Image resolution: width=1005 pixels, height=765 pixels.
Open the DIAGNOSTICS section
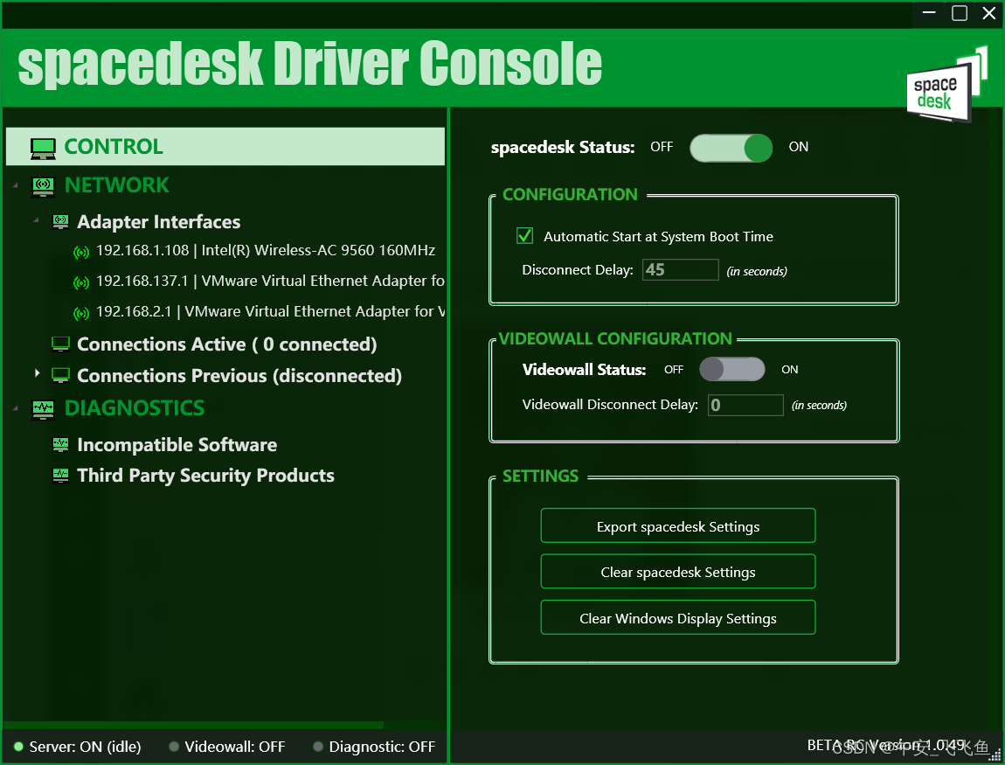(x=135, y=408)
